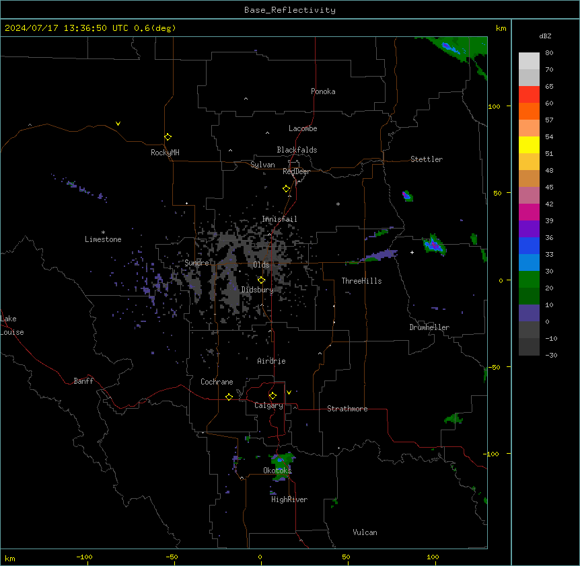Click the yellow V marker east of Calgary
Image resolution: width=580 pixels, height=566 pixels.
click(289, 393)
